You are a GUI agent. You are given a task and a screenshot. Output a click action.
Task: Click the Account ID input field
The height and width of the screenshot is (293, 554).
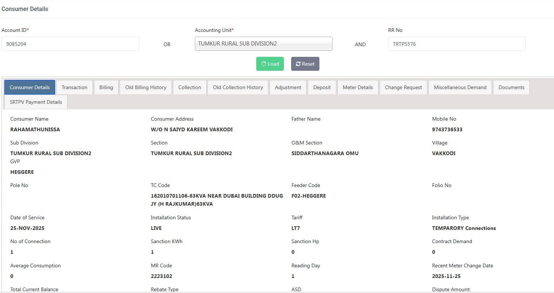70,44
